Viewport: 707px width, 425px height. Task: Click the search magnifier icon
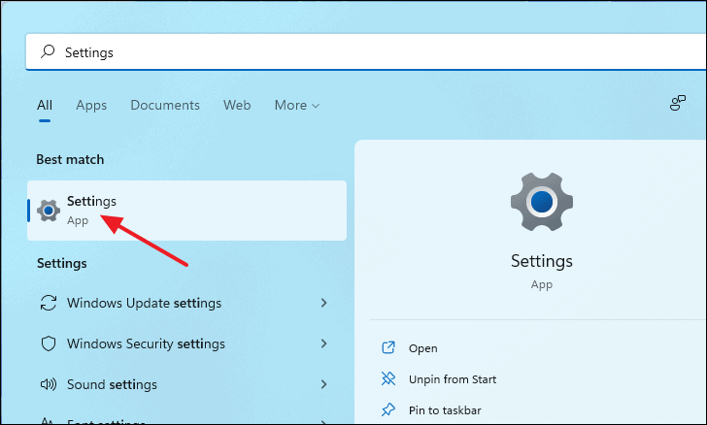pyautogui.click(x=48, y=51)
